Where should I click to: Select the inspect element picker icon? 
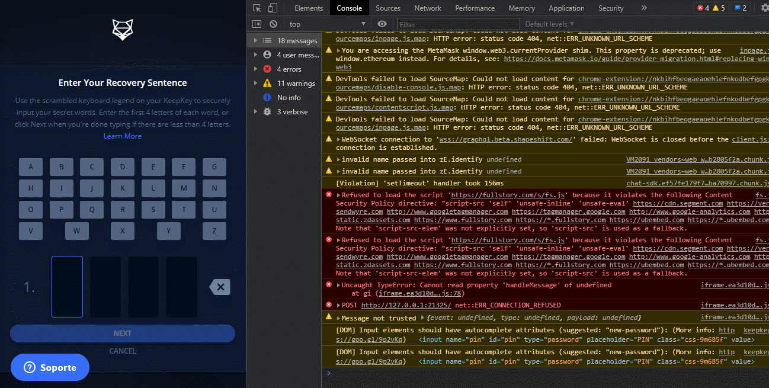point(257,8)
